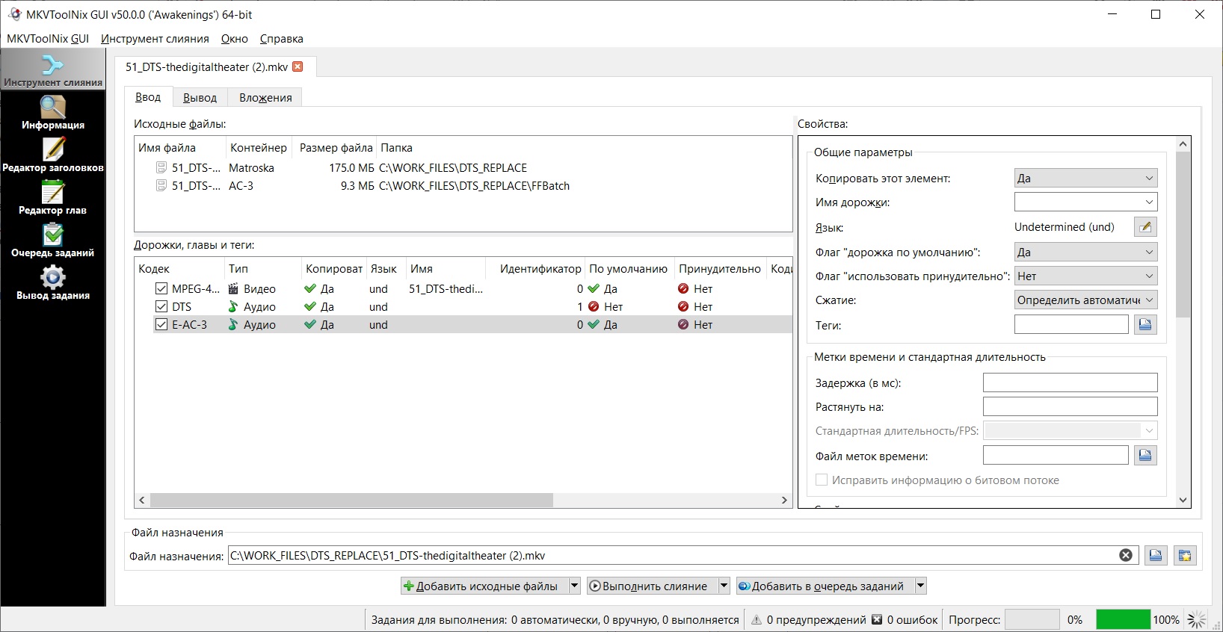1223x632 pixels.
Task: Browse for tags file icon
Action: click(1145, 325)
